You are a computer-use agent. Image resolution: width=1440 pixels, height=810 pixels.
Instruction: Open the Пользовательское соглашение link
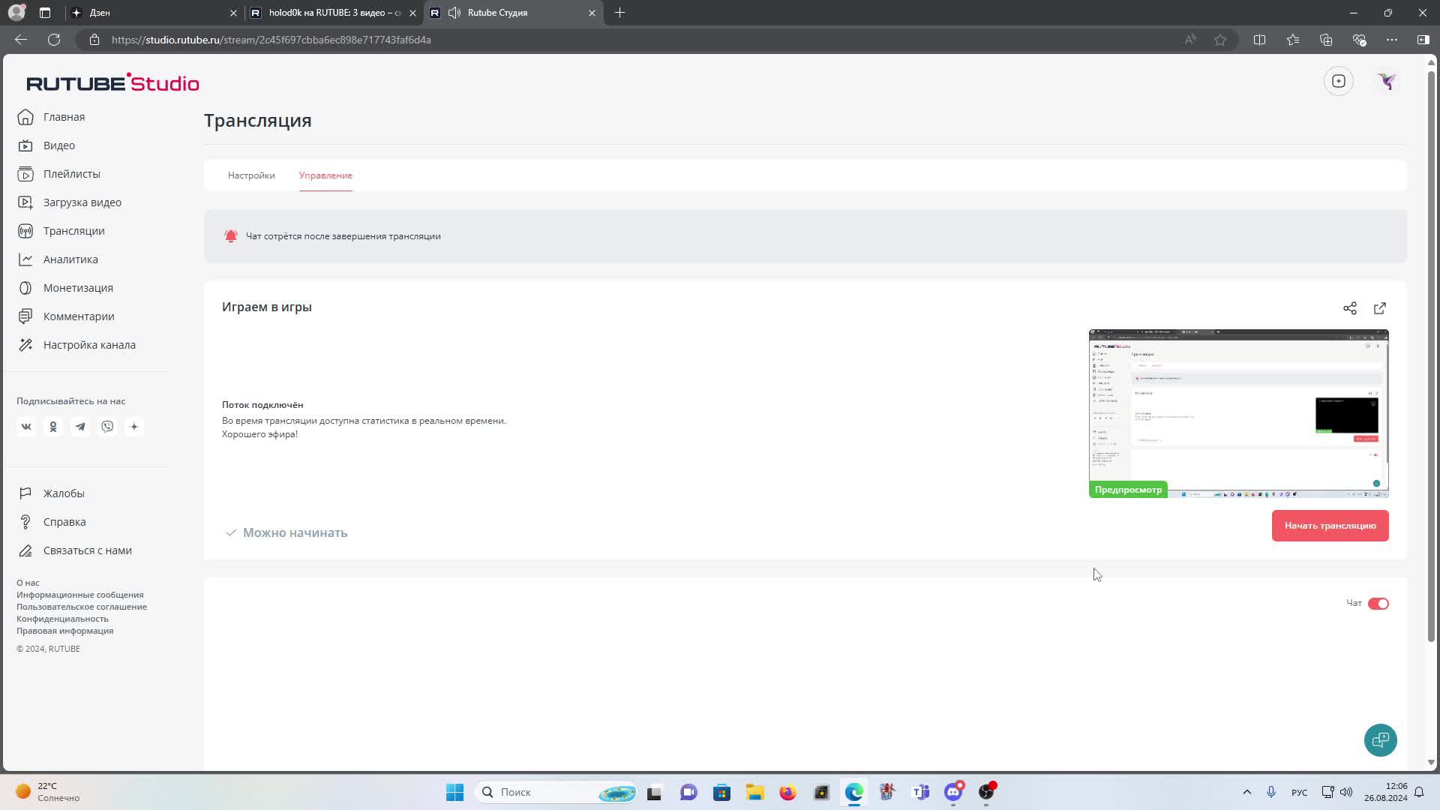coord(82,607)
